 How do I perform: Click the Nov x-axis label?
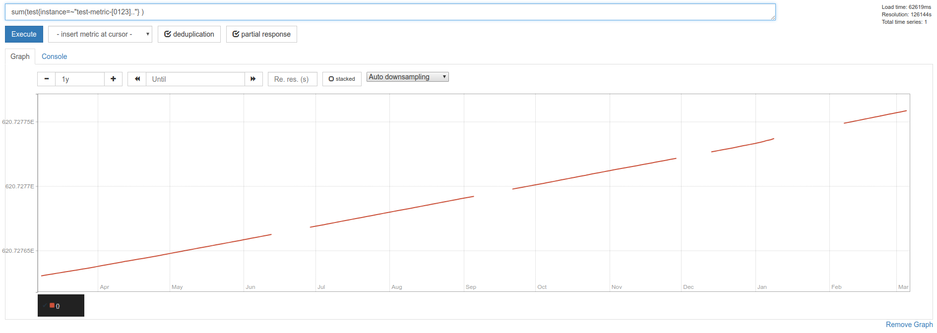(617, 287)
